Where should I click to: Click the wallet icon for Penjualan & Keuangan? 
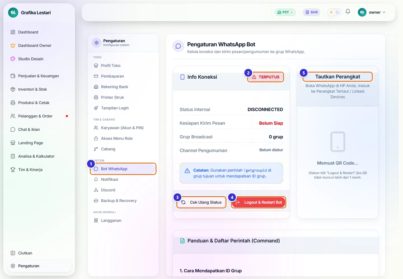[x=13, y=76]
